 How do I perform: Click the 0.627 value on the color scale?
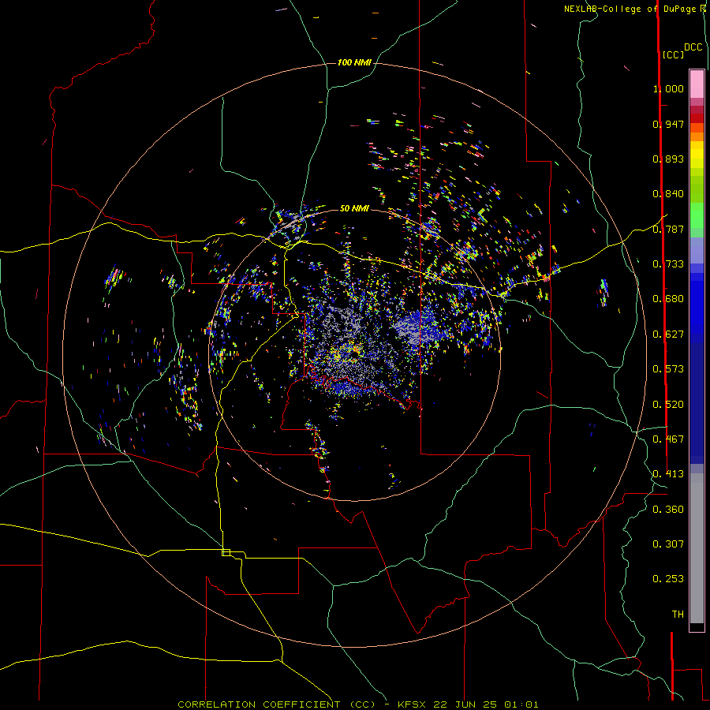(668, 334)
